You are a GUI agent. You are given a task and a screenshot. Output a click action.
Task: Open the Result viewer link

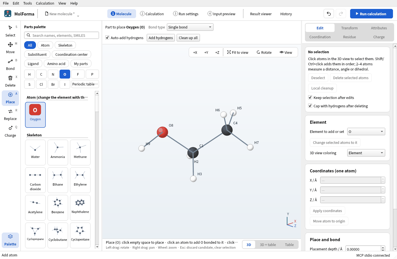click(x=261, y=14)
